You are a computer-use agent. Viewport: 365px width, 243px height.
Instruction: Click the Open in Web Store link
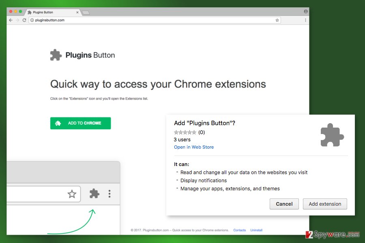pyautogui.click(x=194, y=147)
